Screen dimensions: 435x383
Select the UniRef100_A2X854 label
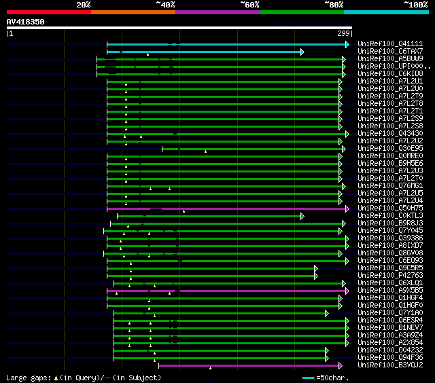click(390, 343)
